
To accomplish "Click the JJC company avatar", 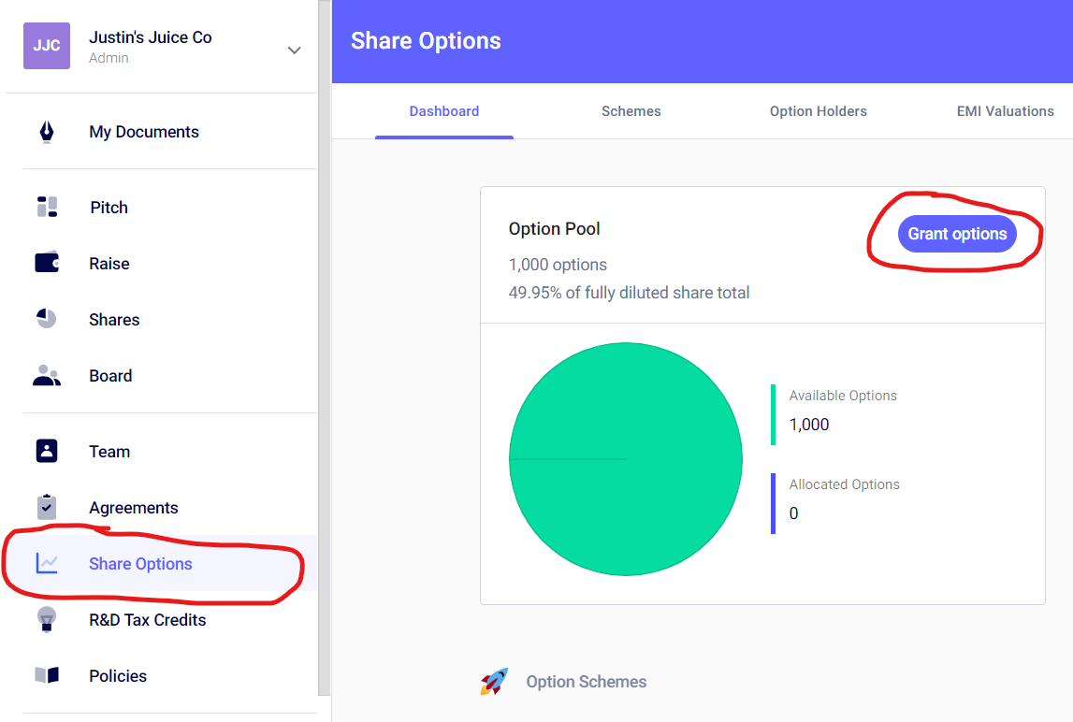I will [x=47, y=46].
